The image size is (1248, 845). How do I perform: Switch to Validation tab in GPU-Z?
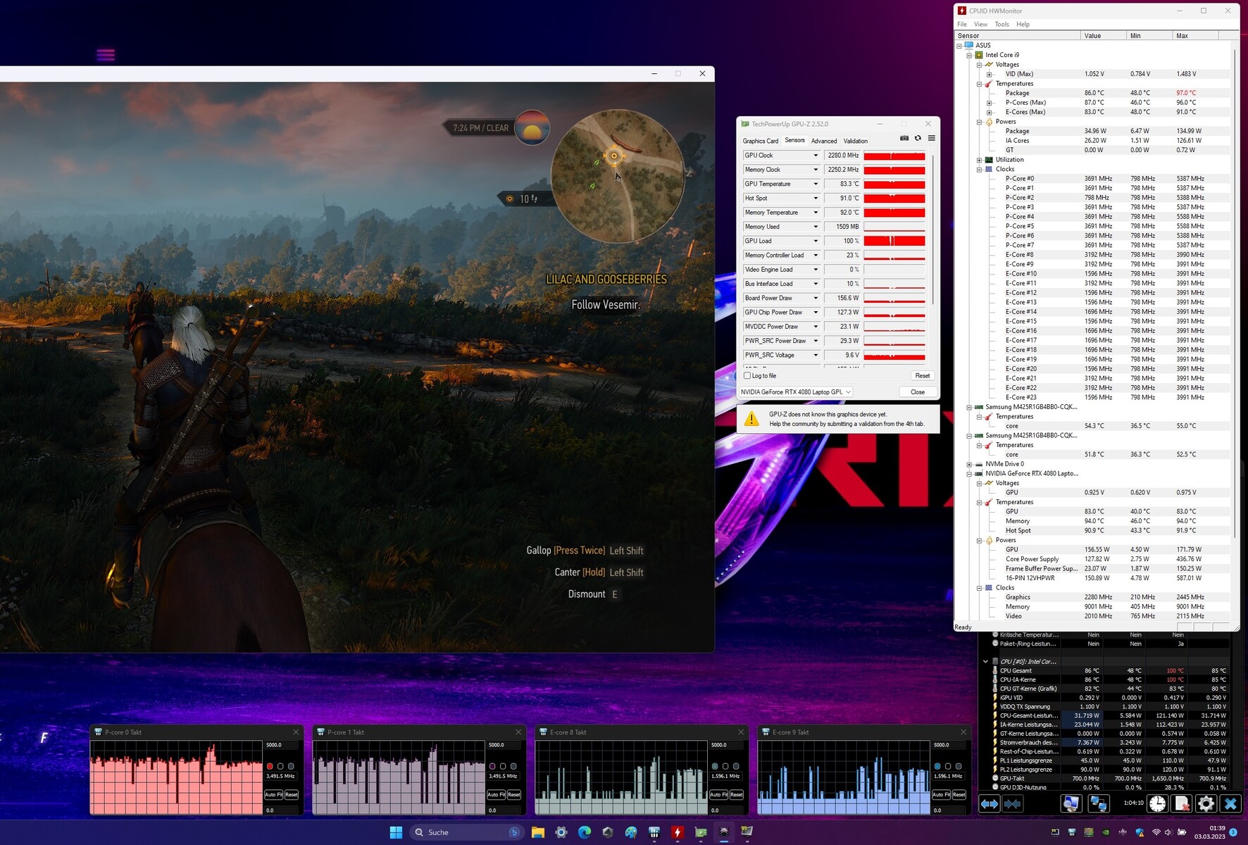[856, 141]
